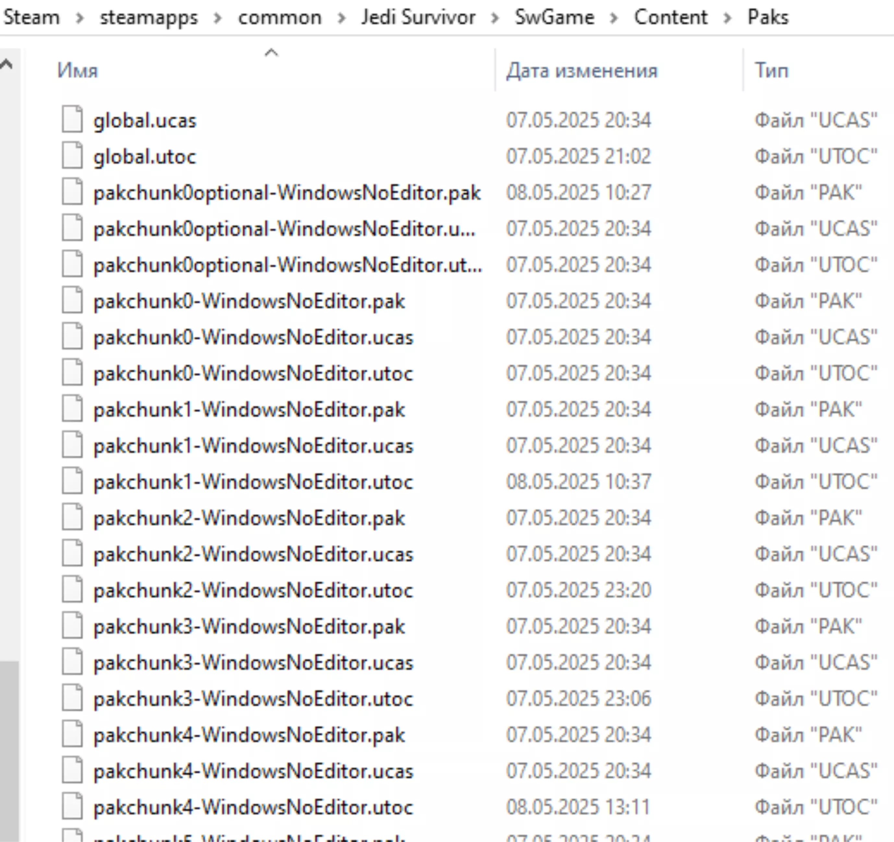This screenshot has width=894, height=842.
Task: Click the file icon next to global.ucas
Action: pos(72,120)
